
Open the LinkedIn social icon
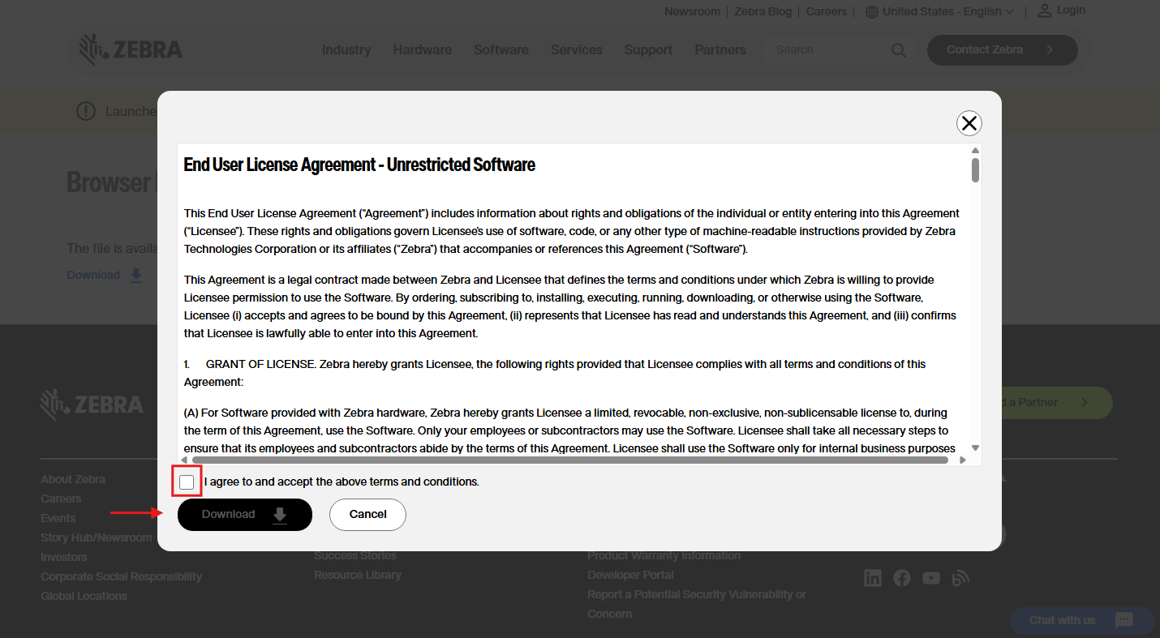873,578
